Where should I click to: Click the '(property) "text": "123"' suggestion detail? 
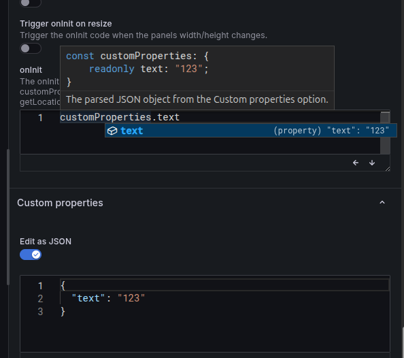point(331,131)
